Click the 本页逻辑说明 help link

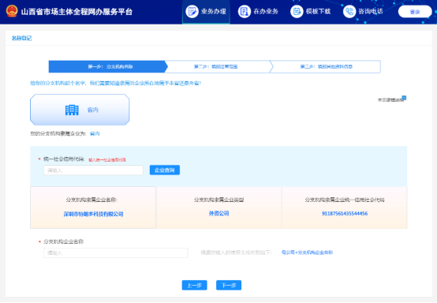pos(390,99)
